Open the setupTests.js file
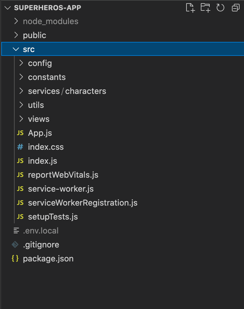This screenshot has width=244, height=309. pyautogui.click(x=48, y=216)
